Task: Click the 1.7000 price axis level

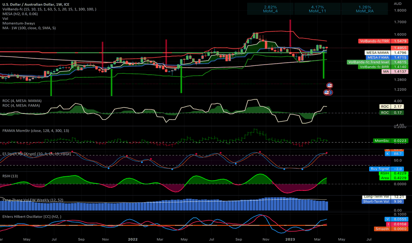Action: point(400,22)
